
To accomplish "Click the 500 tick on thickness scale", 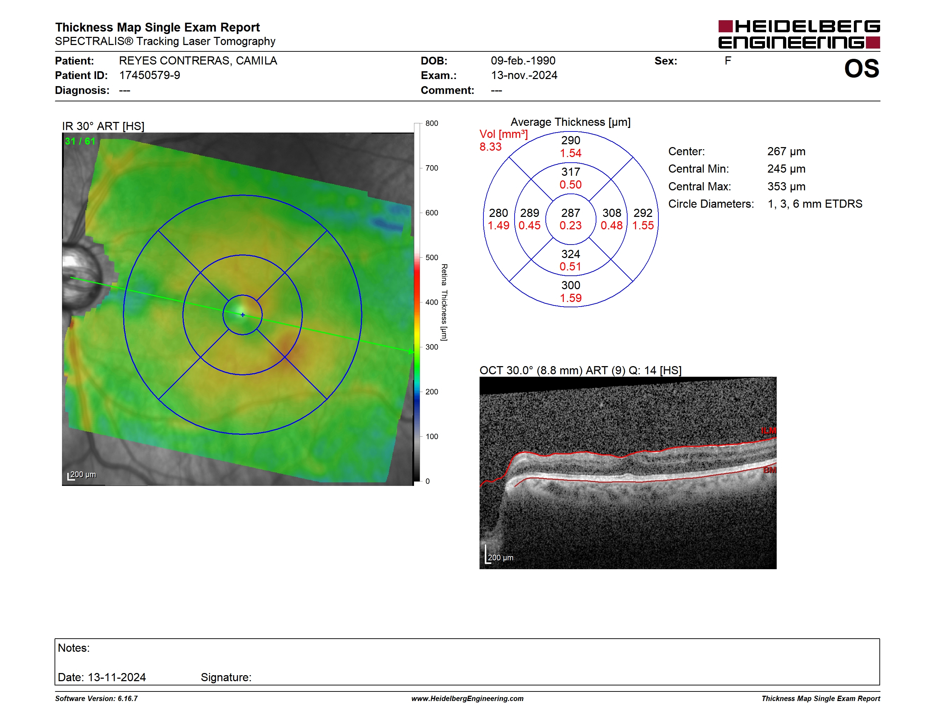I will pos(431,257).
